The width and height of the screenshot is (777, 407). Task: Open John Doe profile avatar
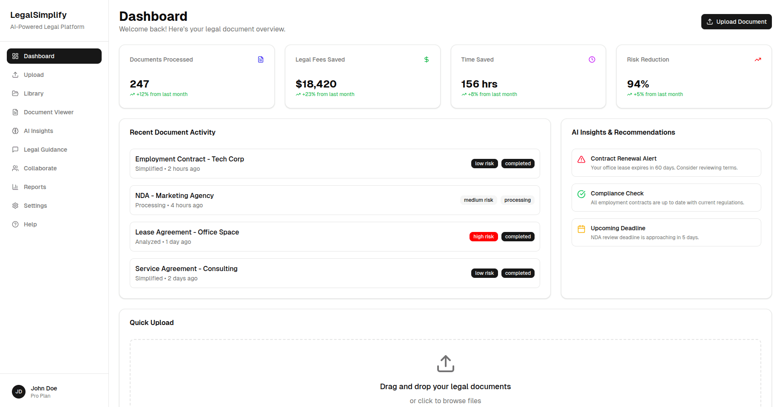pyautogui.click(x=19, y=391)
